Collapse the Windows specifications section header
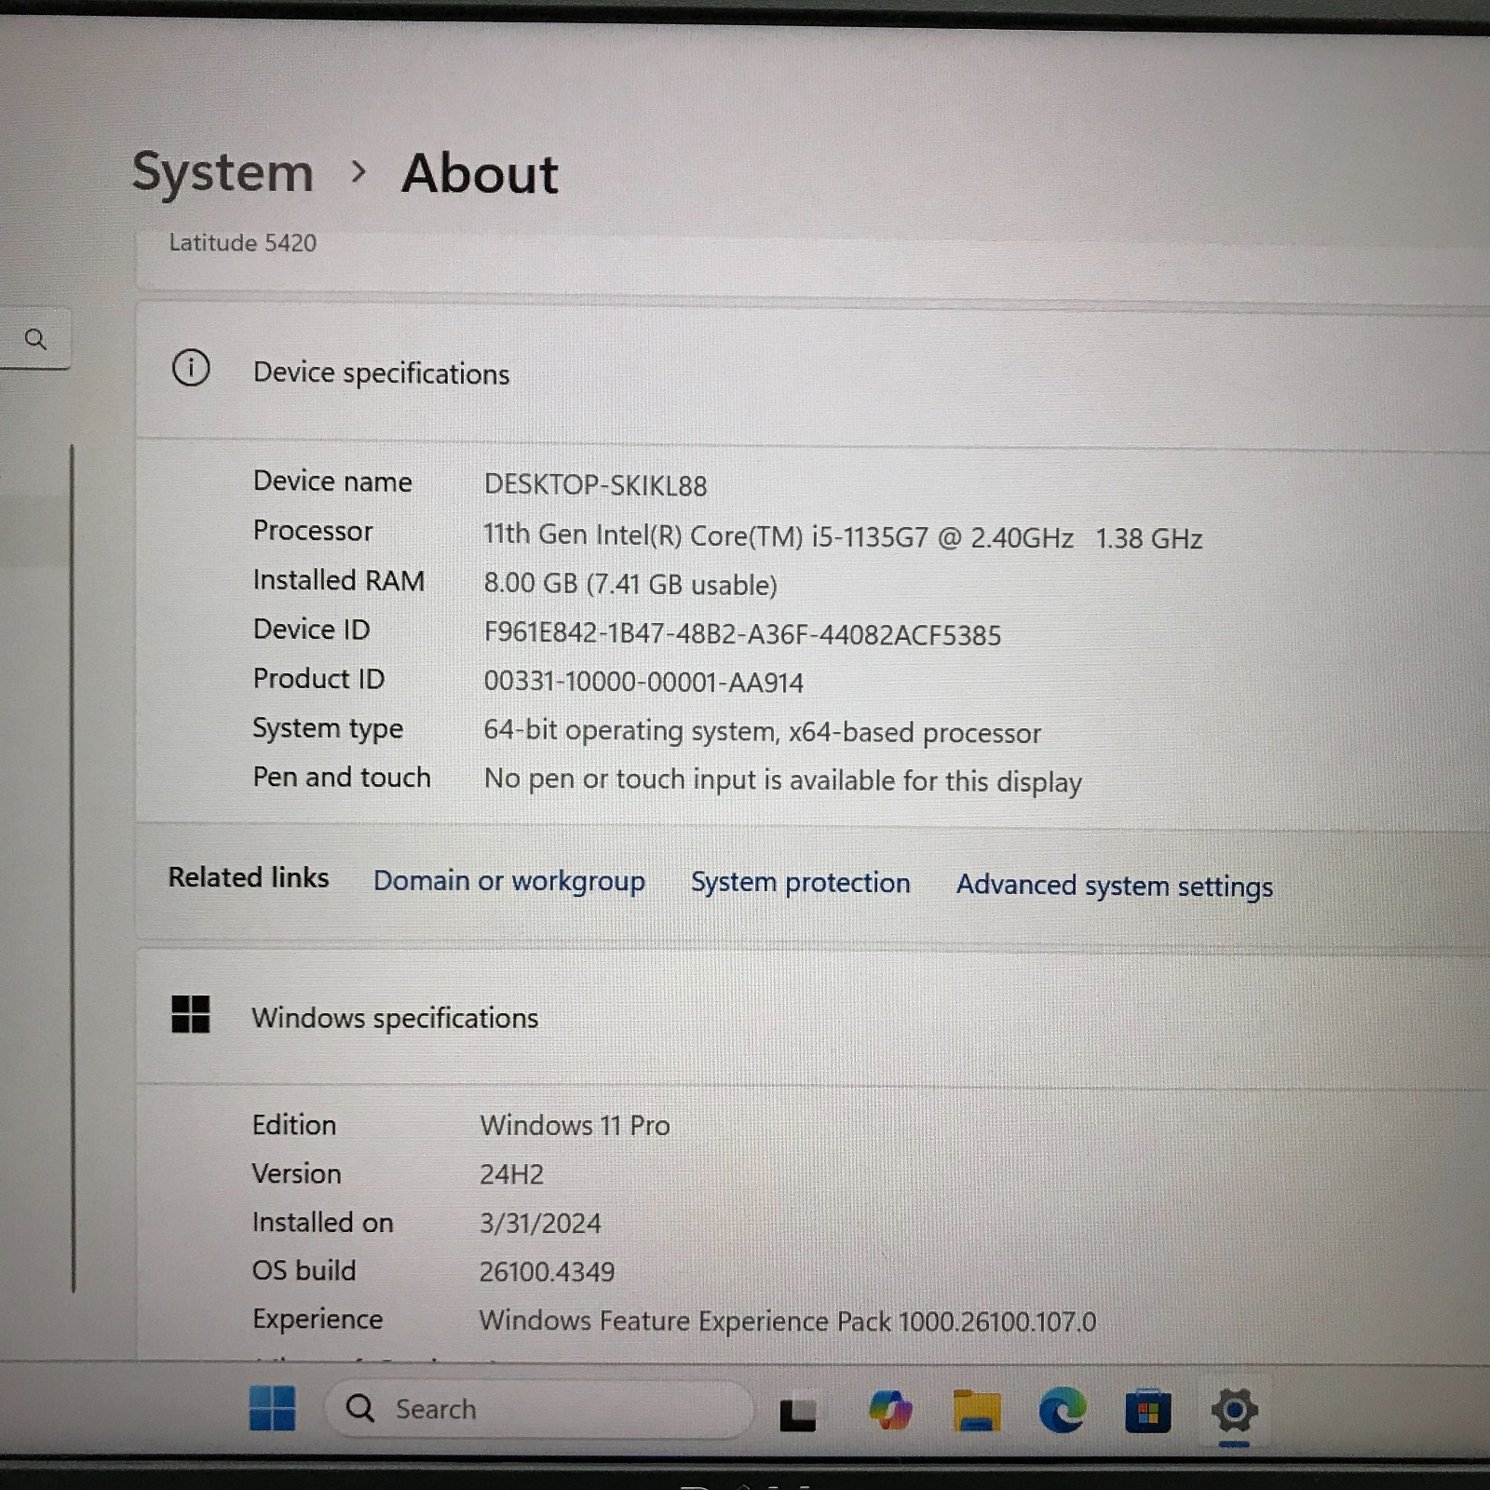This screenshot has width=1490, height=1490. coord(813,1018)
